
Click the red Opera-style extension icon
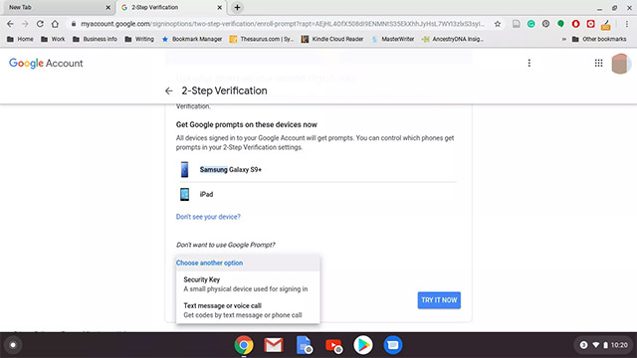click(x=575, y=24)
